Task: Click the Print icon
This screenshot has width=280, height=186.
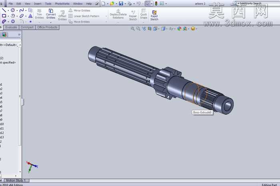Action: click(130, 3)
